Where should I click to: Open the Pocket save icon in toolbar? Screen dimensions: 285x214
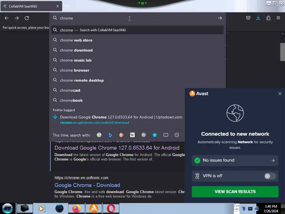[x=248, y=18]
